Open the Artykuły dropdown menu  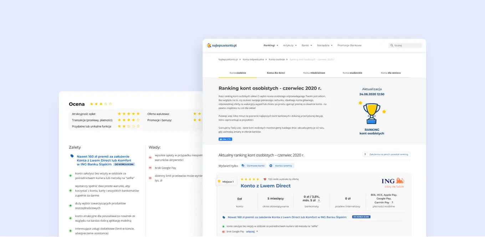290,45
